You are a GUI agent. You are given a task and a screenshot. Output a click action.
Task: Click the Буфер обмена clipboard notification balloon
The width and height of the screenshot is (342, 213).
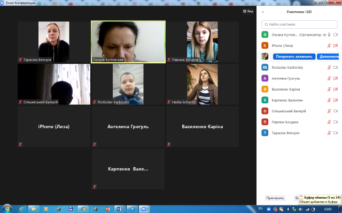coord(320,199)
